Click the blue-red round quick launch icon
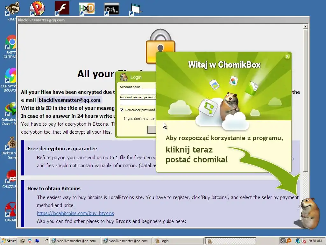The width and height of the screenshot is (326, 245). coord(30,241)
